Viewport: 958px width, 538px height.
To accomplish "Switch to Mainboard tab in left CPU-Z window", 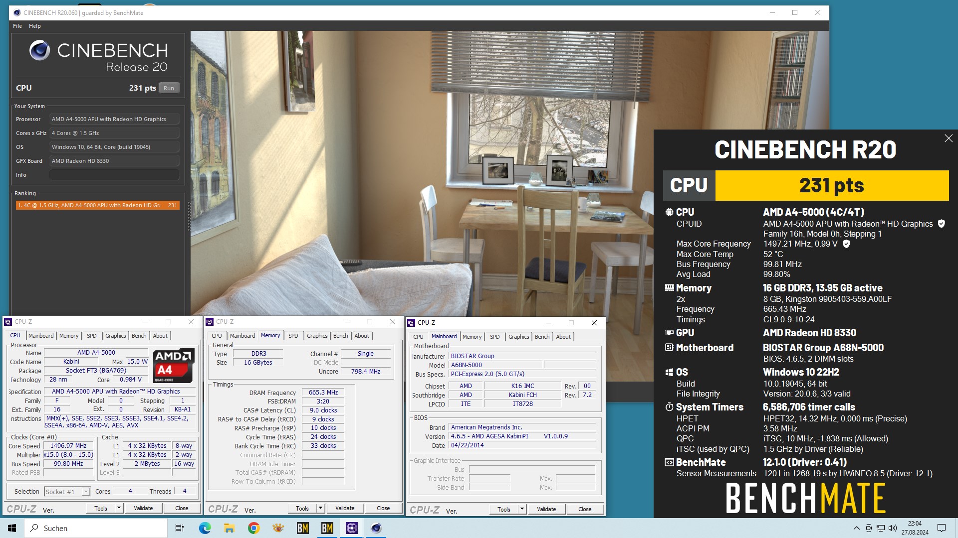I will 41,336.
